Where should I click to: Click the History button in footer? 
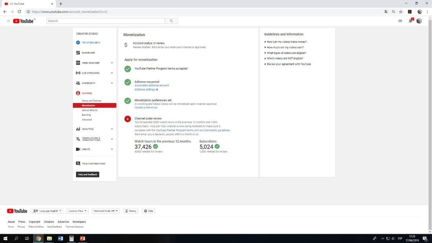click(x=130, y=211)
